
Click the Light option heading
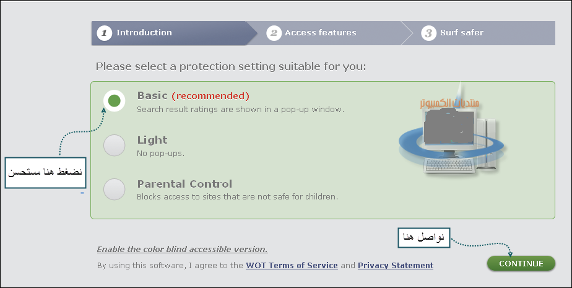pos(152,140)
